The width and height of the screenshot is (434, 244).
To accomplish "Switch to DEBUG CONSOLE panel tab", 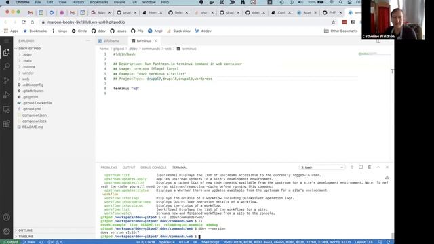I will click(x=153, y=167).
